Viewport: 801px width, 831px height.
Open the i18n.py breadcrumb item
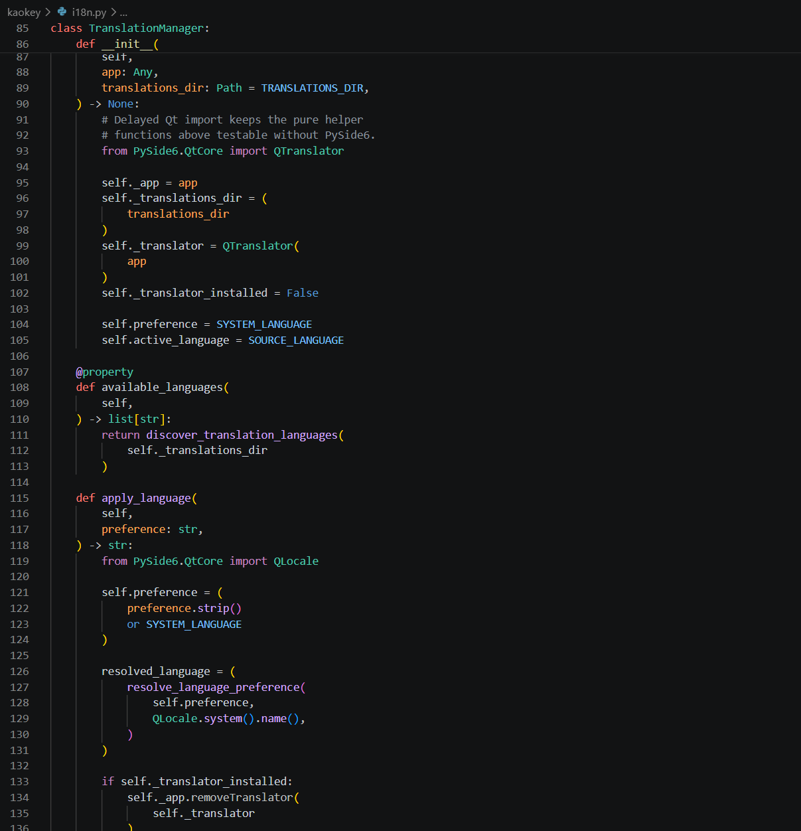89,12
